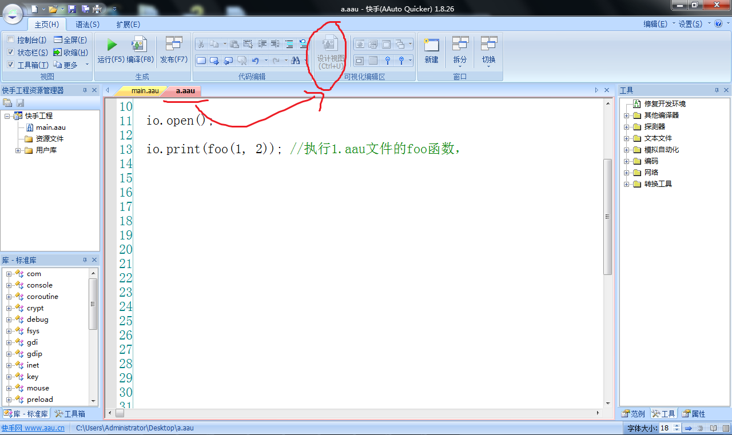Open the round application menu orb
This screenshot has height=435, width=732.
(x=13, y=14)
